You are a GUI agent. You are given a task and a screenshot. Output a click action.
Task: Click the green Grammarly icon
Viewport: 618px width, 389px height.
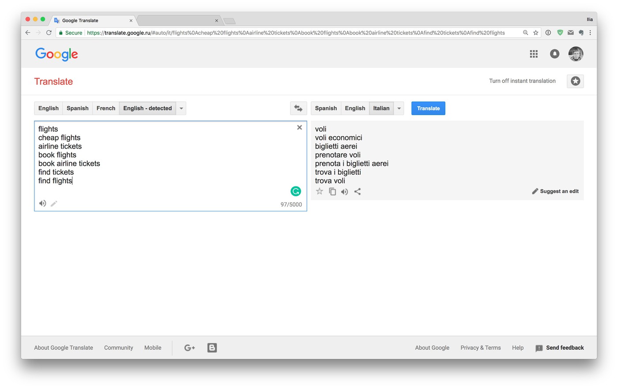296,191
